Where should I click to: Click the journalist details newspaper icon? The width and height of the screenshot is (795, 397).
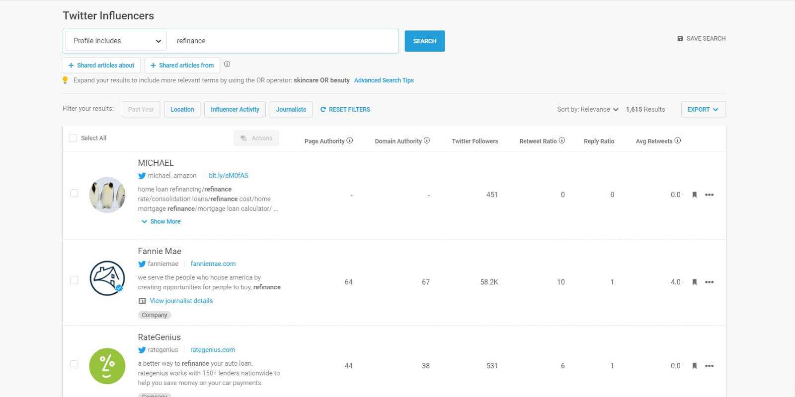(142, 301)
